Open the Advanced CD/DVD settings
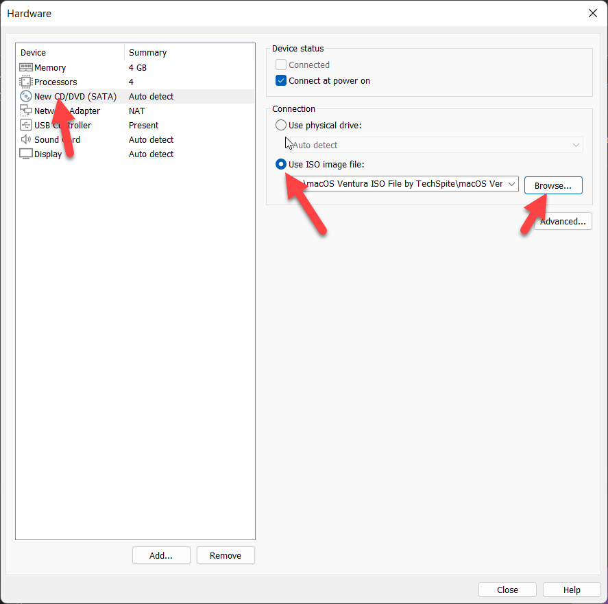Image resolution: width=608 pixels, height=604 pixels. pos(563,221)
